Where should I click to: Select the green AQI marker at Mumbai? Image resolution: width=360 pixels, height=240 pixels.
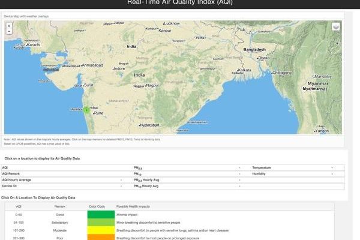[86, 110]
